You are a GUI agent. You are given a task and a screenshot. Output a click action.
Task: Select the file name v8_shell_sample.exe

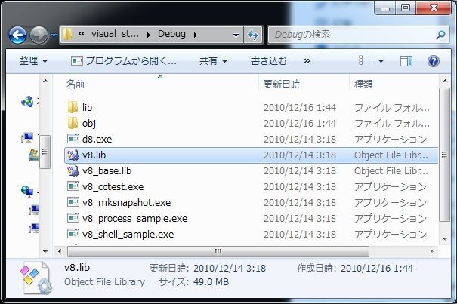tap(128, 234)
